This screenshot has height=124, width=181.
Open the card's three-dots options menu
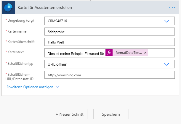point(172,7)
